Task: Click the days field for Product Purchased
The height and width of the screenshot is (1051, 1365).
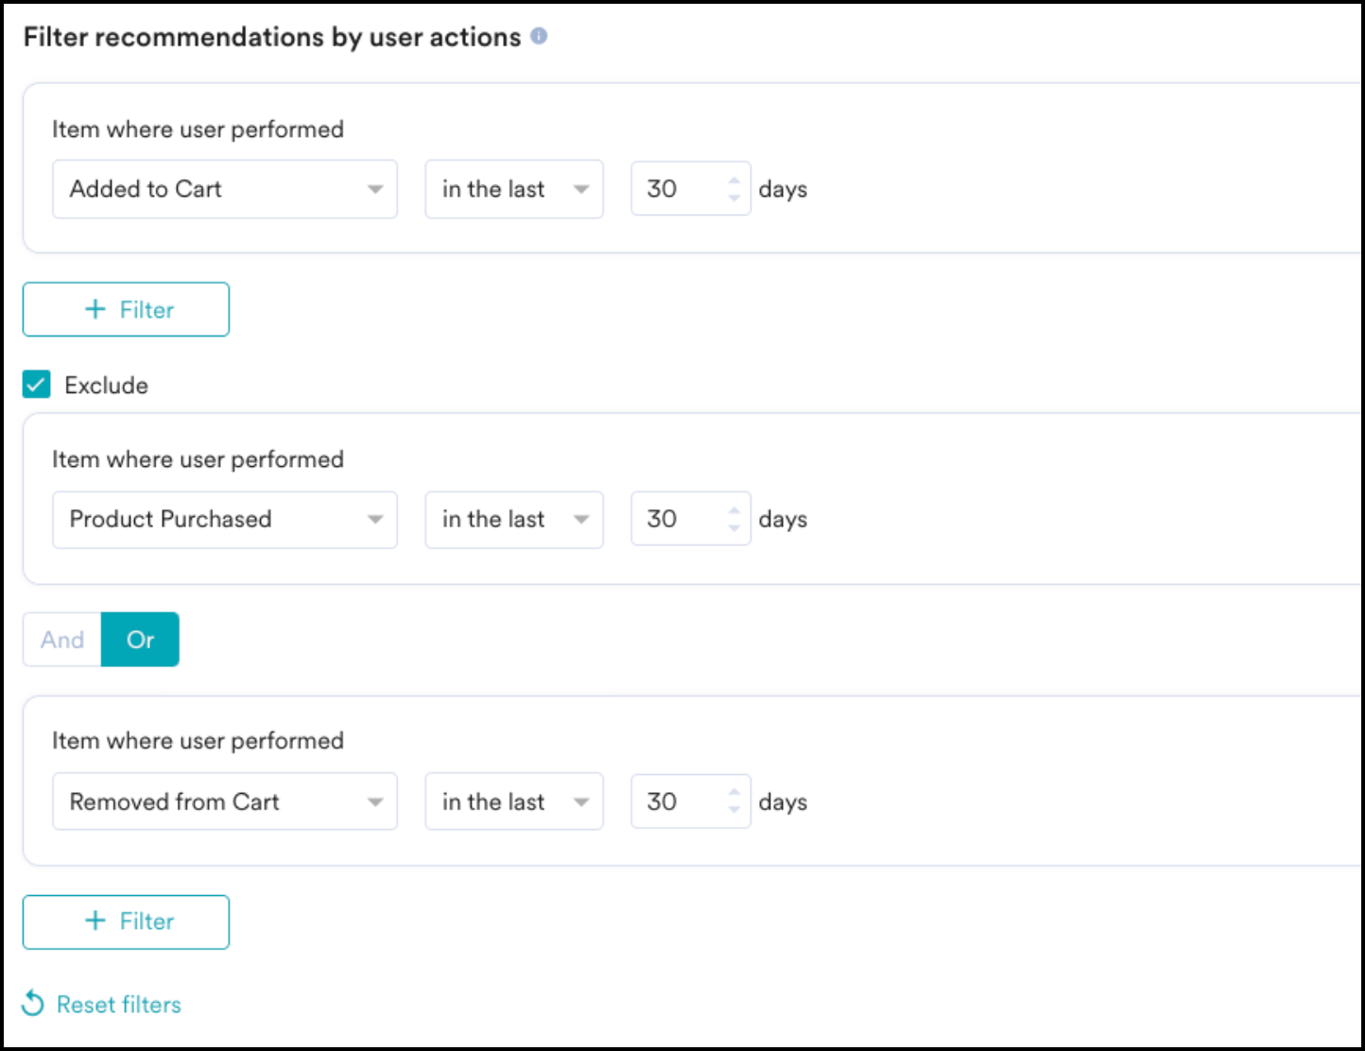Action: click(691, 519)
